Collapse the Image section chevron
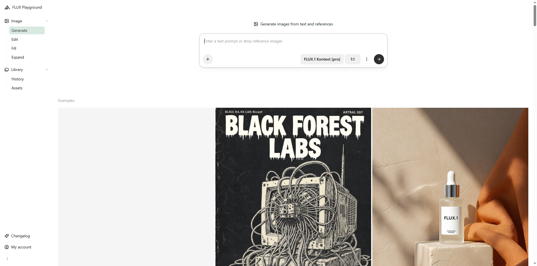 [47, 21]
